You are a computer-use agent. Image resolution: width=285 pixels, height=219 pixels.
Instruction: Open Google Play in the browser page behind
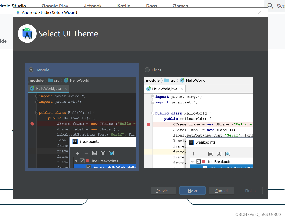[55, 6]
